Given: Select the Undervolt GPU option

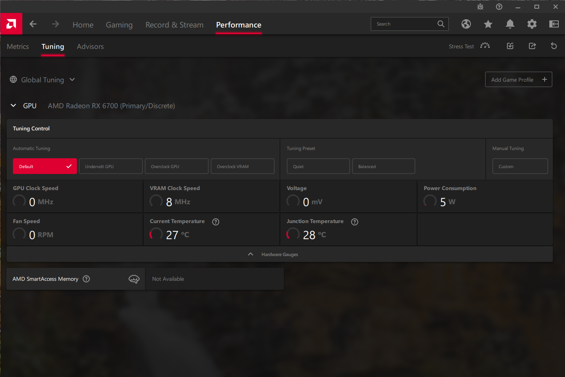Looking at the screenshot, I should (111, 166).
